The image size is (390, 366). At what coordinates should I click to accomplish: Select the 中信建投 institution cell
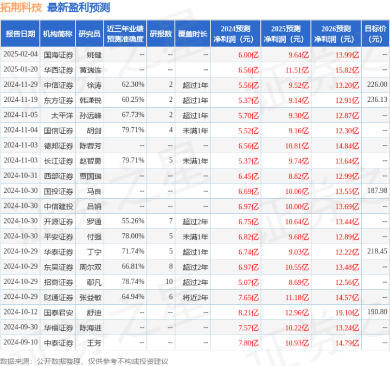[x=59, y=206]
